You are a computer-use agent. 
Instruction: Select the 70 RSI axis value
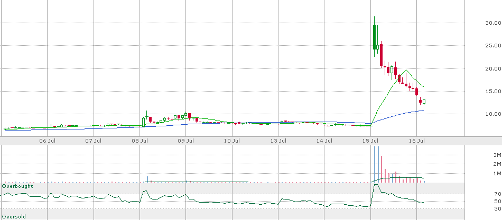(x=498, y=194)
